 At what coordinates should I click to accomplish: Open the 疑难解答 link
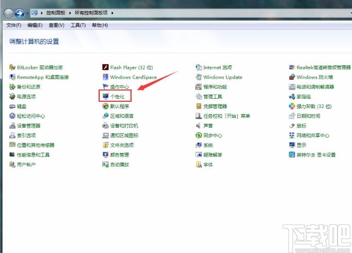(x=213, y=155)
